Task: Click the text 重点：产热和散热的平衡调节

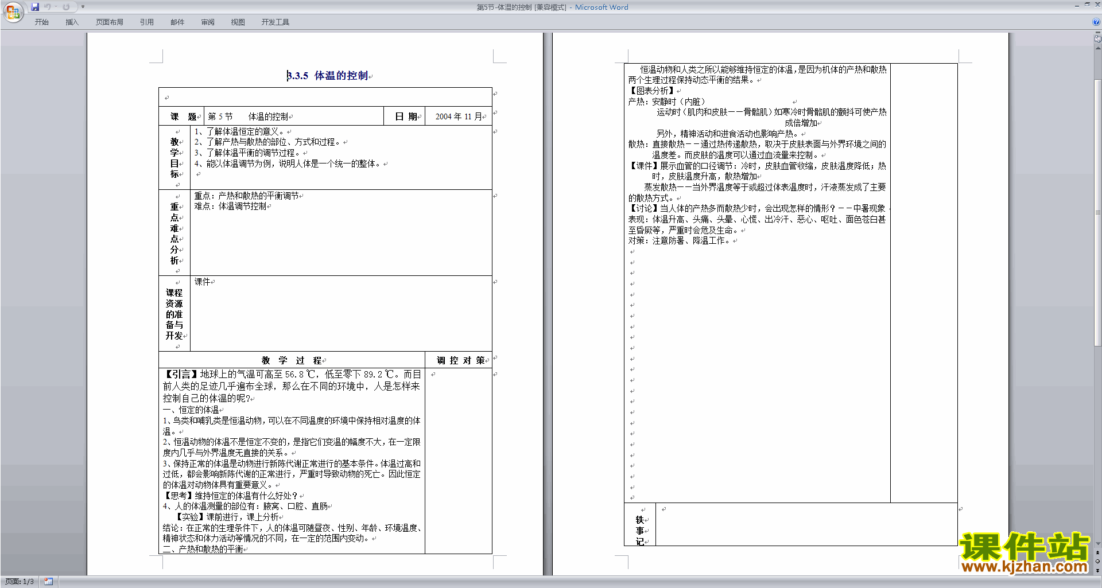Action: (x=246, y=196)
